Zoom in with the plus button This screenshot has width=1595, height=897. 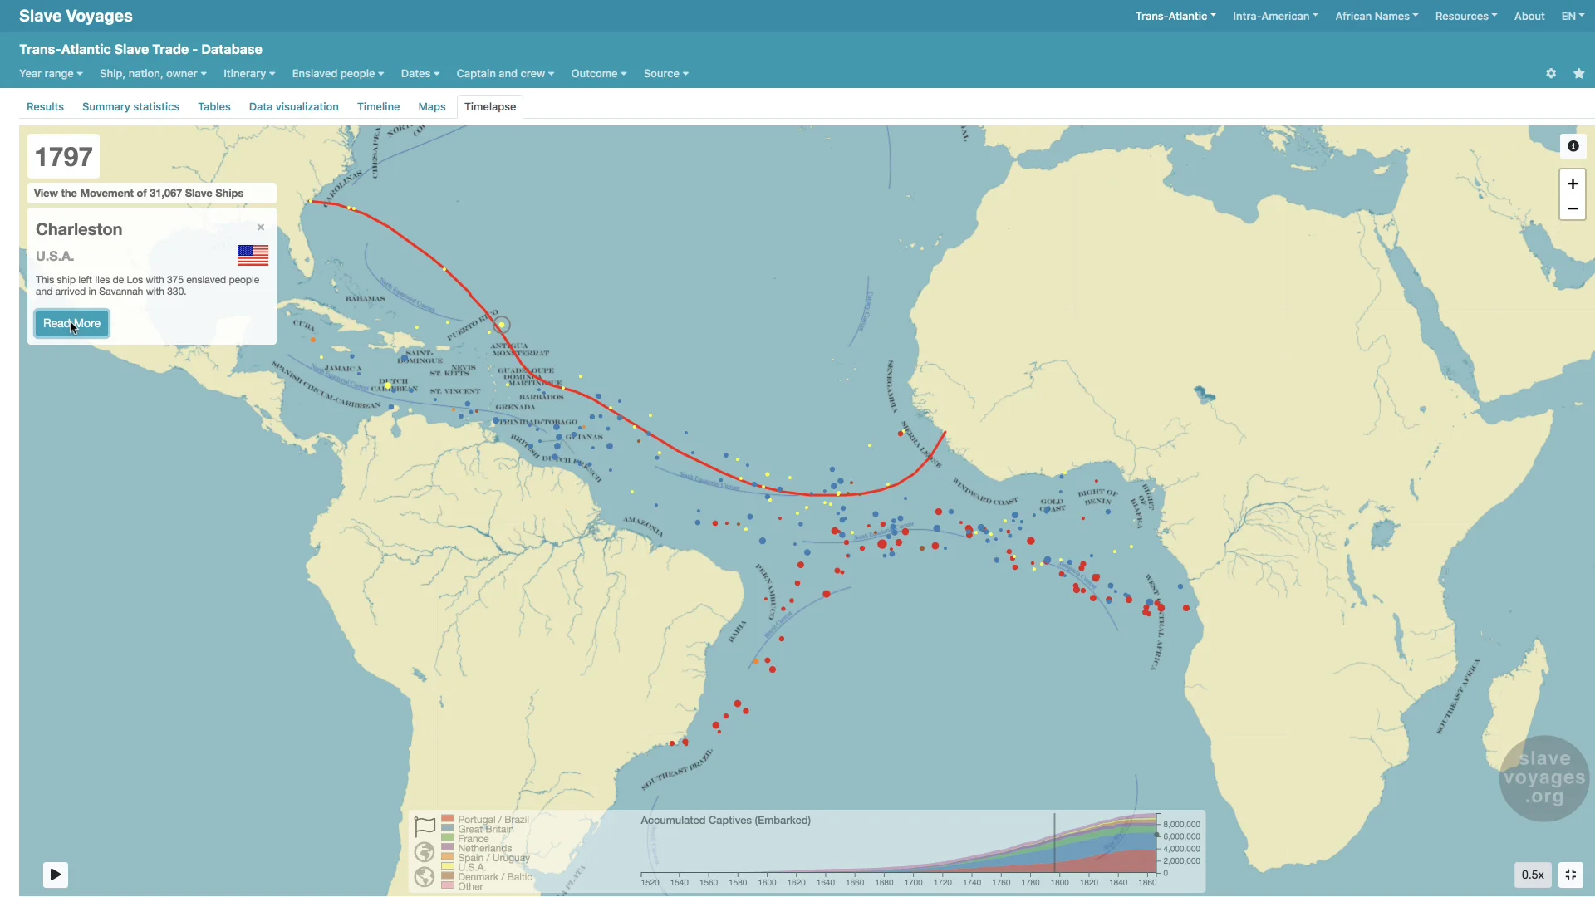coord(1573,184)
